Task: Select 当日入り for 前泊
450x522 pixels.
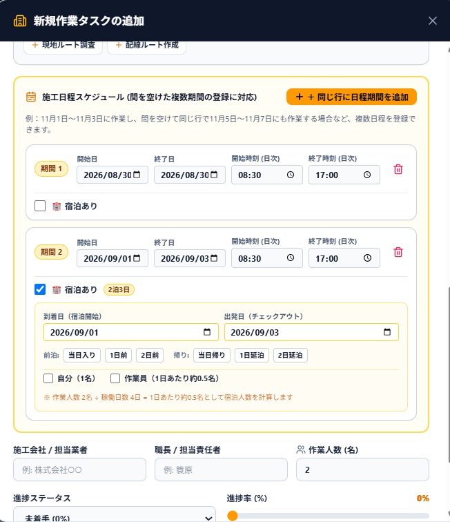Action: point(82,355)
